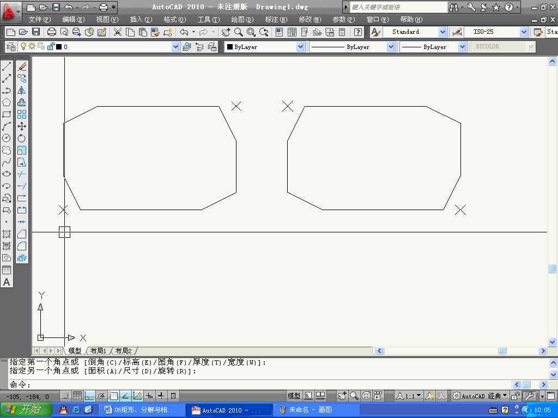The width and height of the screenshot is (558, 418).
Task: Select the Copy objects modify tool
Action: pos(22,78)
